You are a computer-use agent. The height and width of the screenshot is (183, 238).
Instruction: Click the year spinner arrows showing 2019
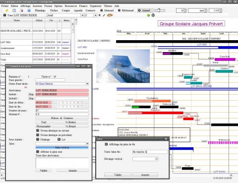(x=221, y=10)
